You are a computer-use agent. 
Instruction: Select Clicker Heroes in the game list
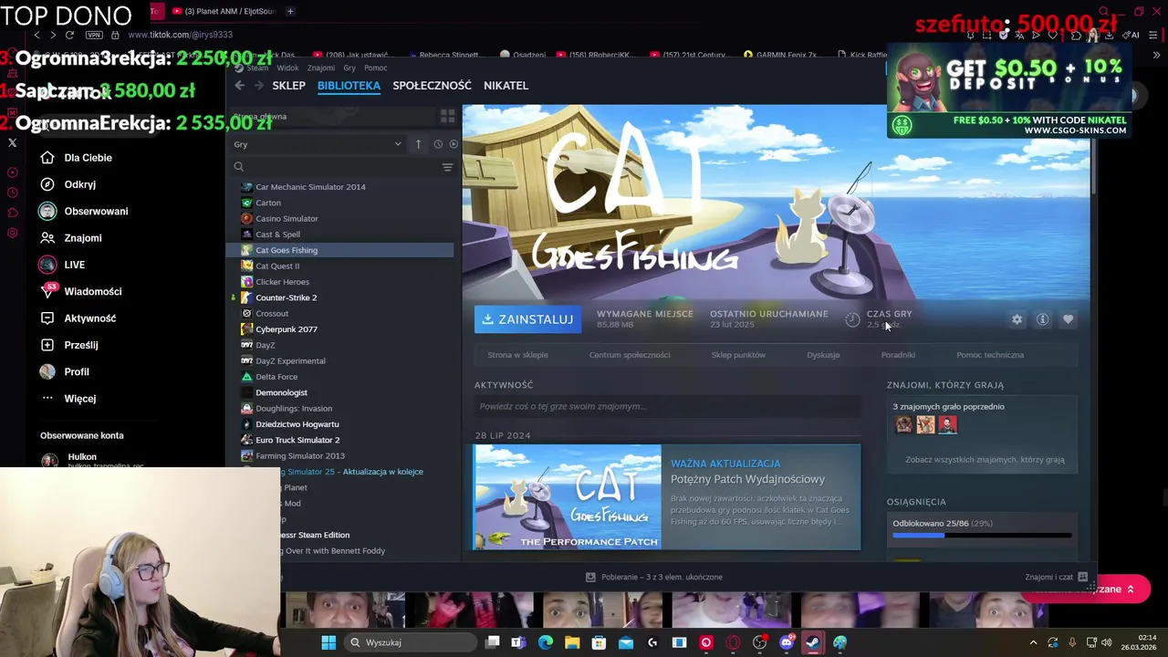[x=282, y=282]
